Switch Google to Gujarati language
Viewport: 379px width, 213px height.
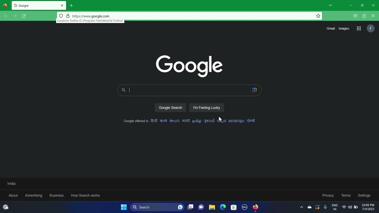(209, 121)
